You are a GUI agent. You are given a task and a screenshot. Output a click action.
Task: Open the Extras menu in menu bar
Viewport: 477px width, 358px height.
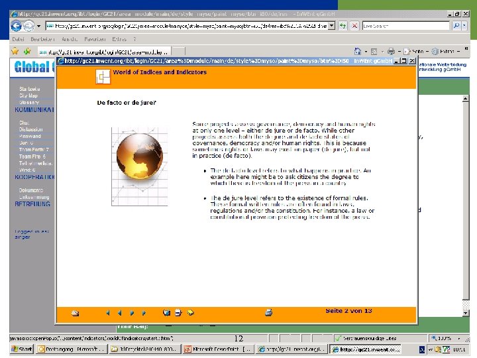tap(119, 39)
